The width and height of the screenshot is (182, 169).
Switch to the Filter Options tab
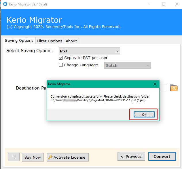coord(49,41)
